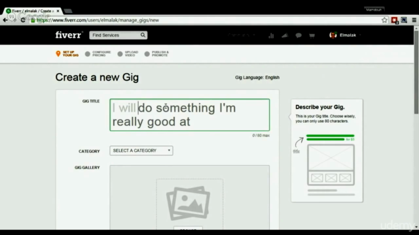Image resolution: width=419 pixels, height=235 pixels.
Task: Close the Fiverr browser tab
Action: [58, 11]
